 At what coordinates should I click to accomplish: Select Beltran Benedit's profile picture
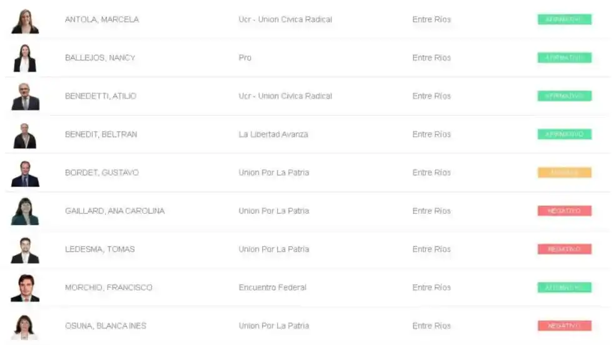pos(25,135)
